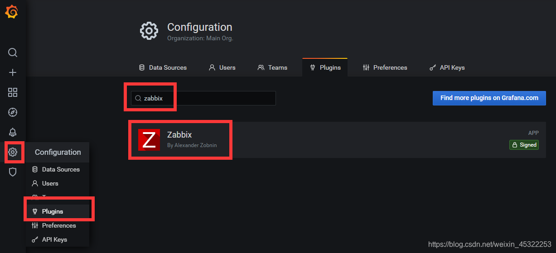Click the large gear icon beside Configuration title
The height and width of the screenshot is (253, 556).
(149, 31)
